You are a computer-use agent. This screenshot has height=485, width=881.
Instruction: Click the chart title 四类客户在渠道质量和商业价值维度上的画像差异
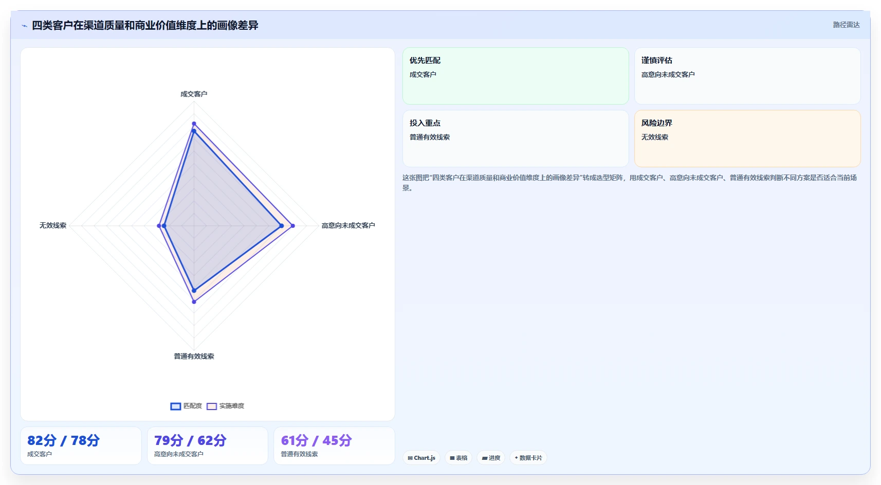145,25
